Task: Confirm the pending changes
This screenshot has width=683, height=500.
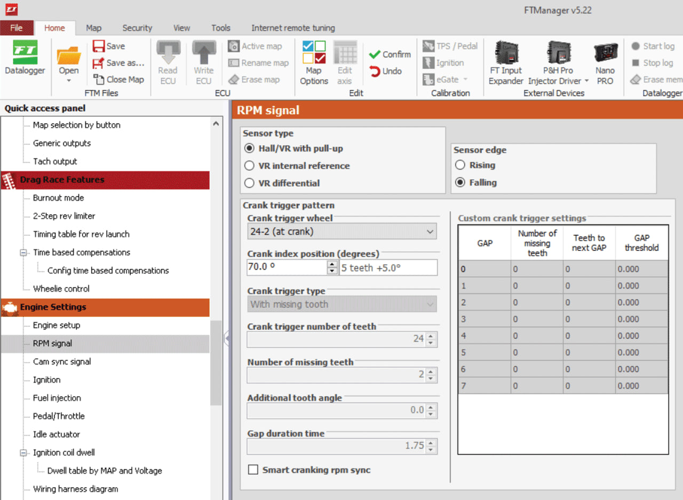Action: 390,54
